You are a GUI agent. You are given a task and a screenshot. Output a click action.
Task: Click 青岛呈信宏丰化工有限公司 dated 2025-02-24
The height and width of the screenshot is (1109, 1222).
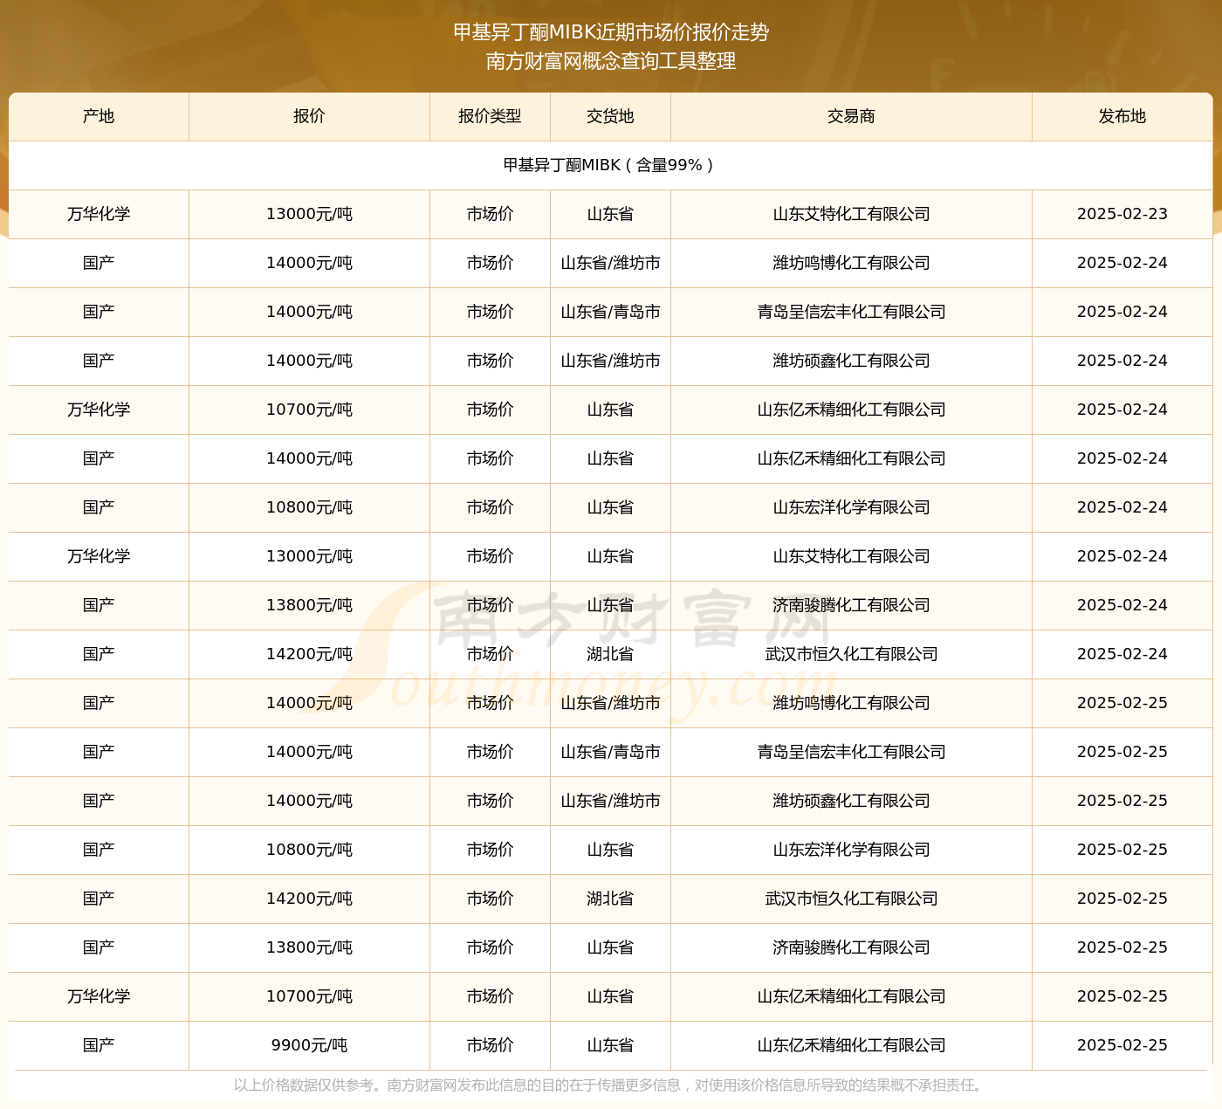[x=851, y=312]
